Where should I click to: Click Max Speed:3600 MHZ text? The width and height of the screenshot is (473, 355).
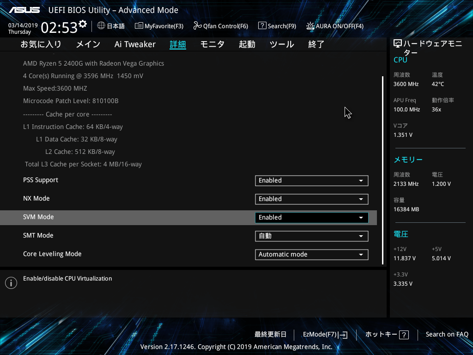(55, 88)
